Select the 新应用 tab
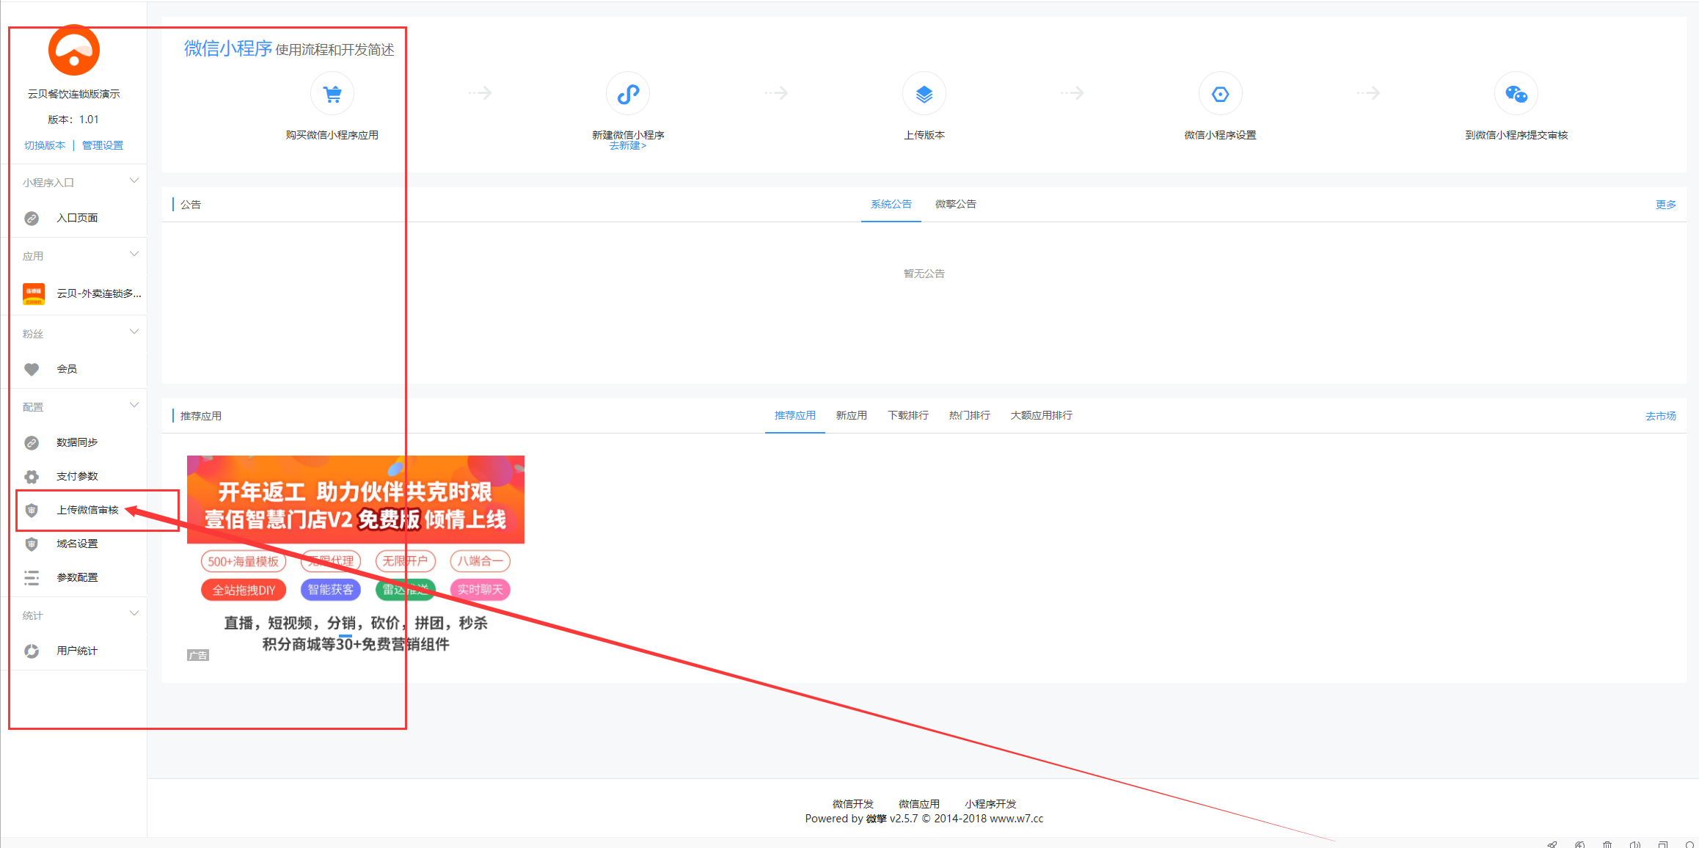1699x848 pixels. 852,415
